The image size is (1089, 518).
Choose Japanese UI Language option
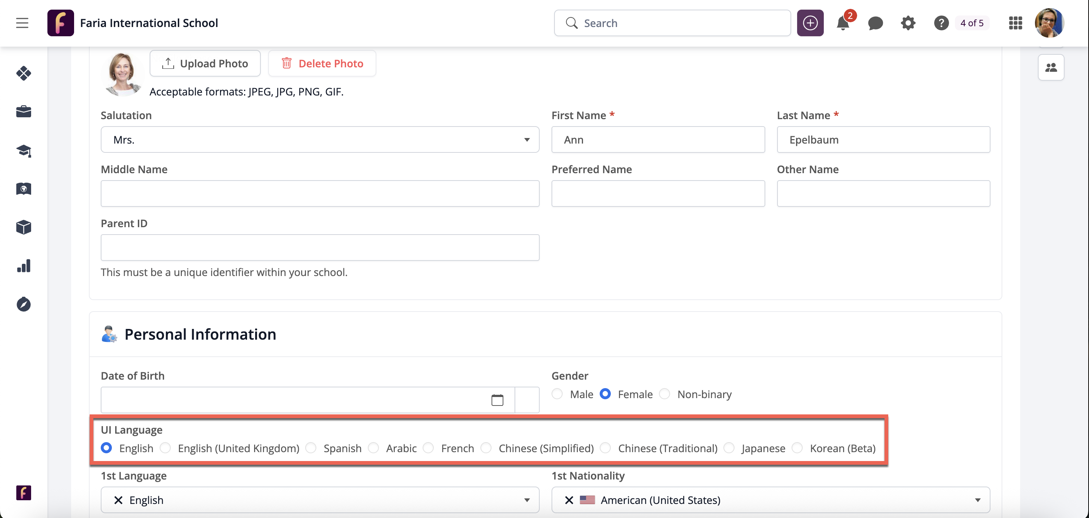(x=729, y=448)
